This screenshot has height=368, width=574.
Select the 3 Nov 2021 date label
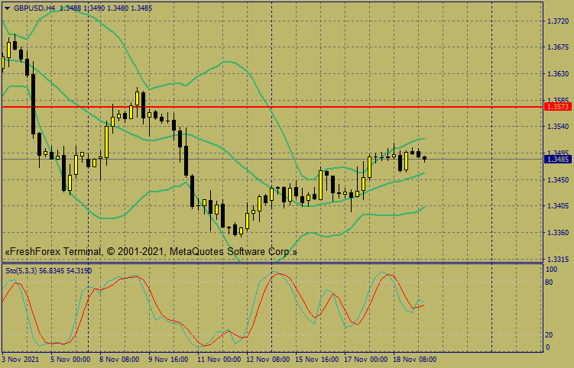click(21, 358)
